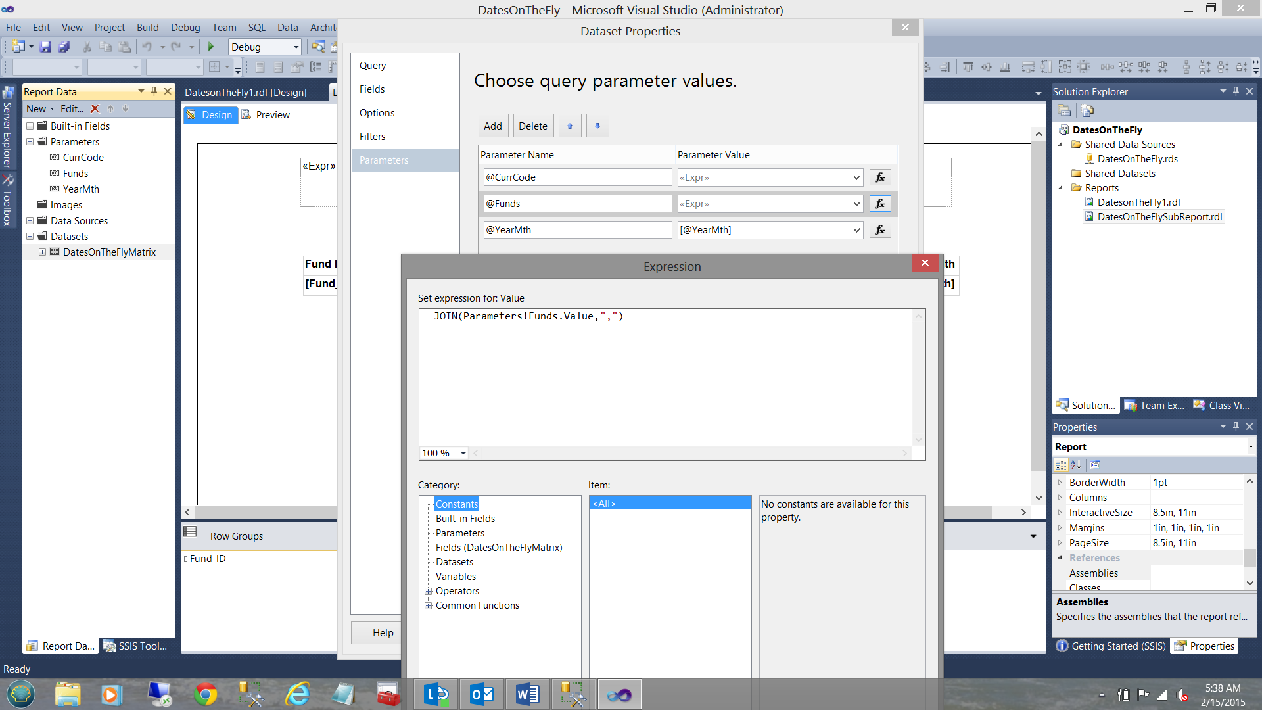The height and width of the screenshot is (710, 1262).
Task: Click the Add parameter button
Action: click(492, 126)
